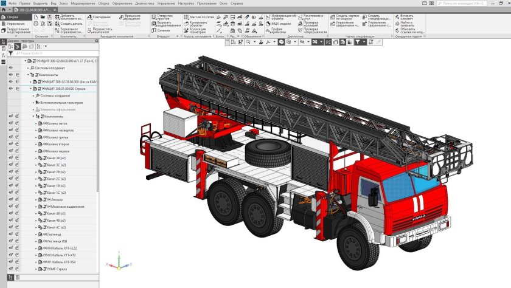Hide the 'Стрела' assembly via eye icon
Image resolution: width=511 pixels, height=288 pixels.
(10, 88)
